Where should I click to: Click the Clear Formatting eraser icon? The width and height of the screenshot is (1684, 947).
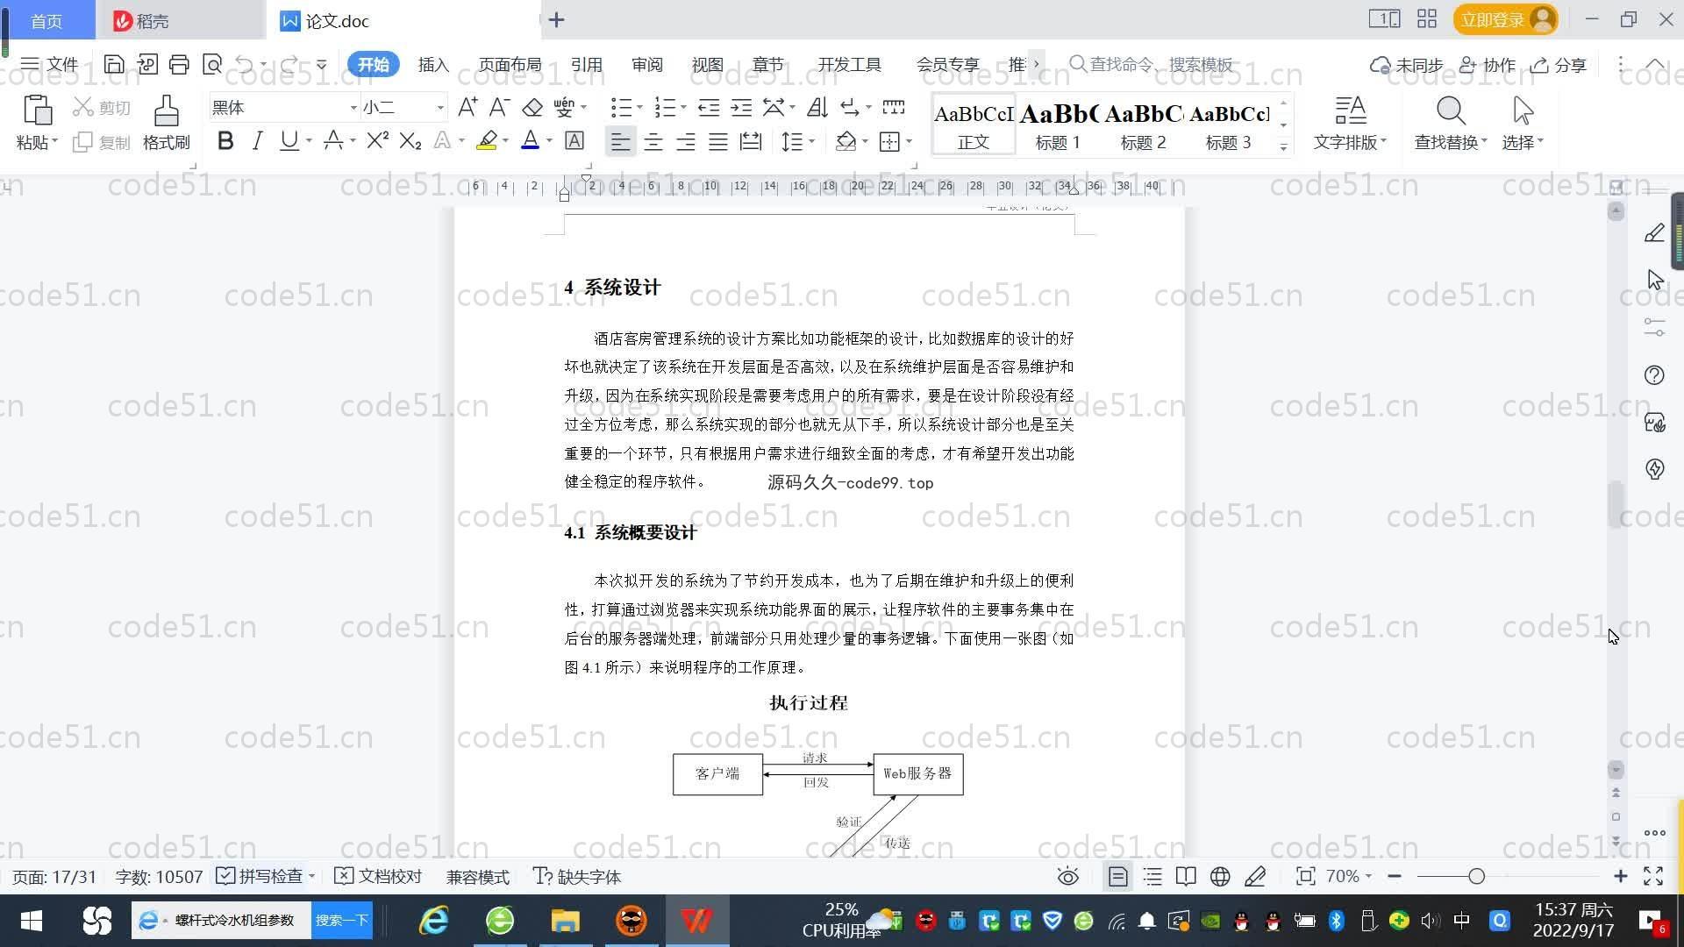[532, 107]
